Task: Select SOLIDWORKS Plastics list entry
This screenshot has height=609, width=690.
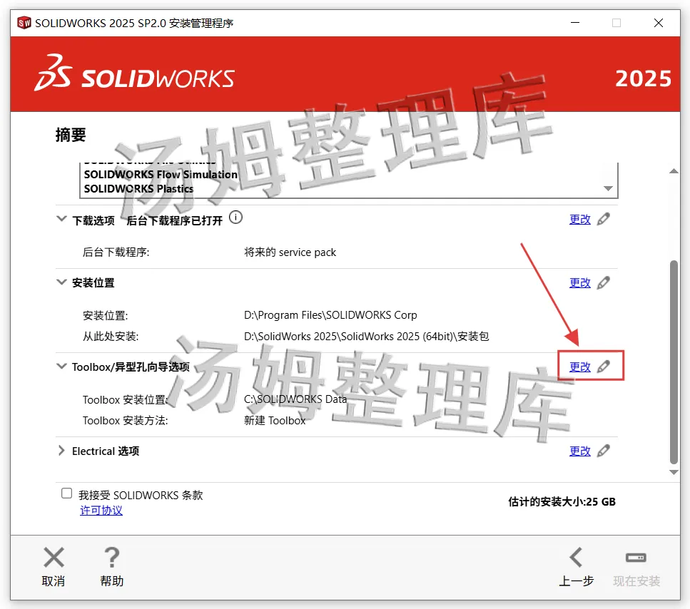Action: pyautogui.click(x=138, y=189)
